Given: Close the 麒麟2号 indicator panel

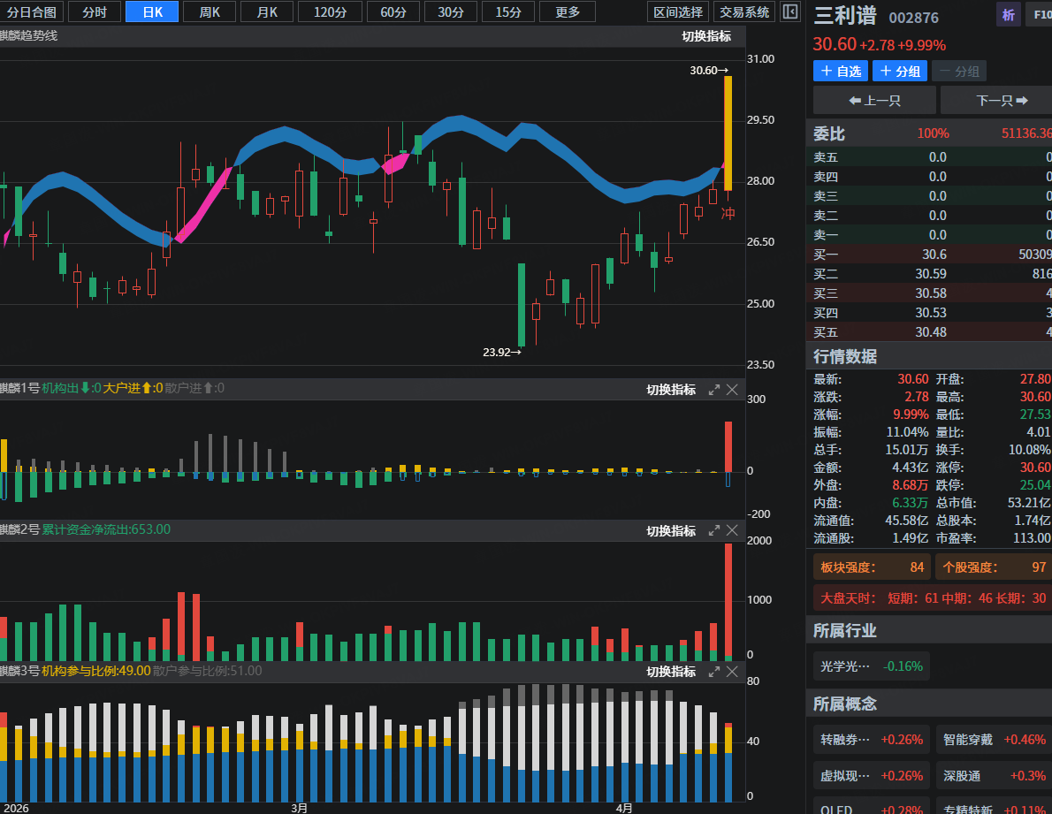Looking at the screenshot, I should (732, 530).
